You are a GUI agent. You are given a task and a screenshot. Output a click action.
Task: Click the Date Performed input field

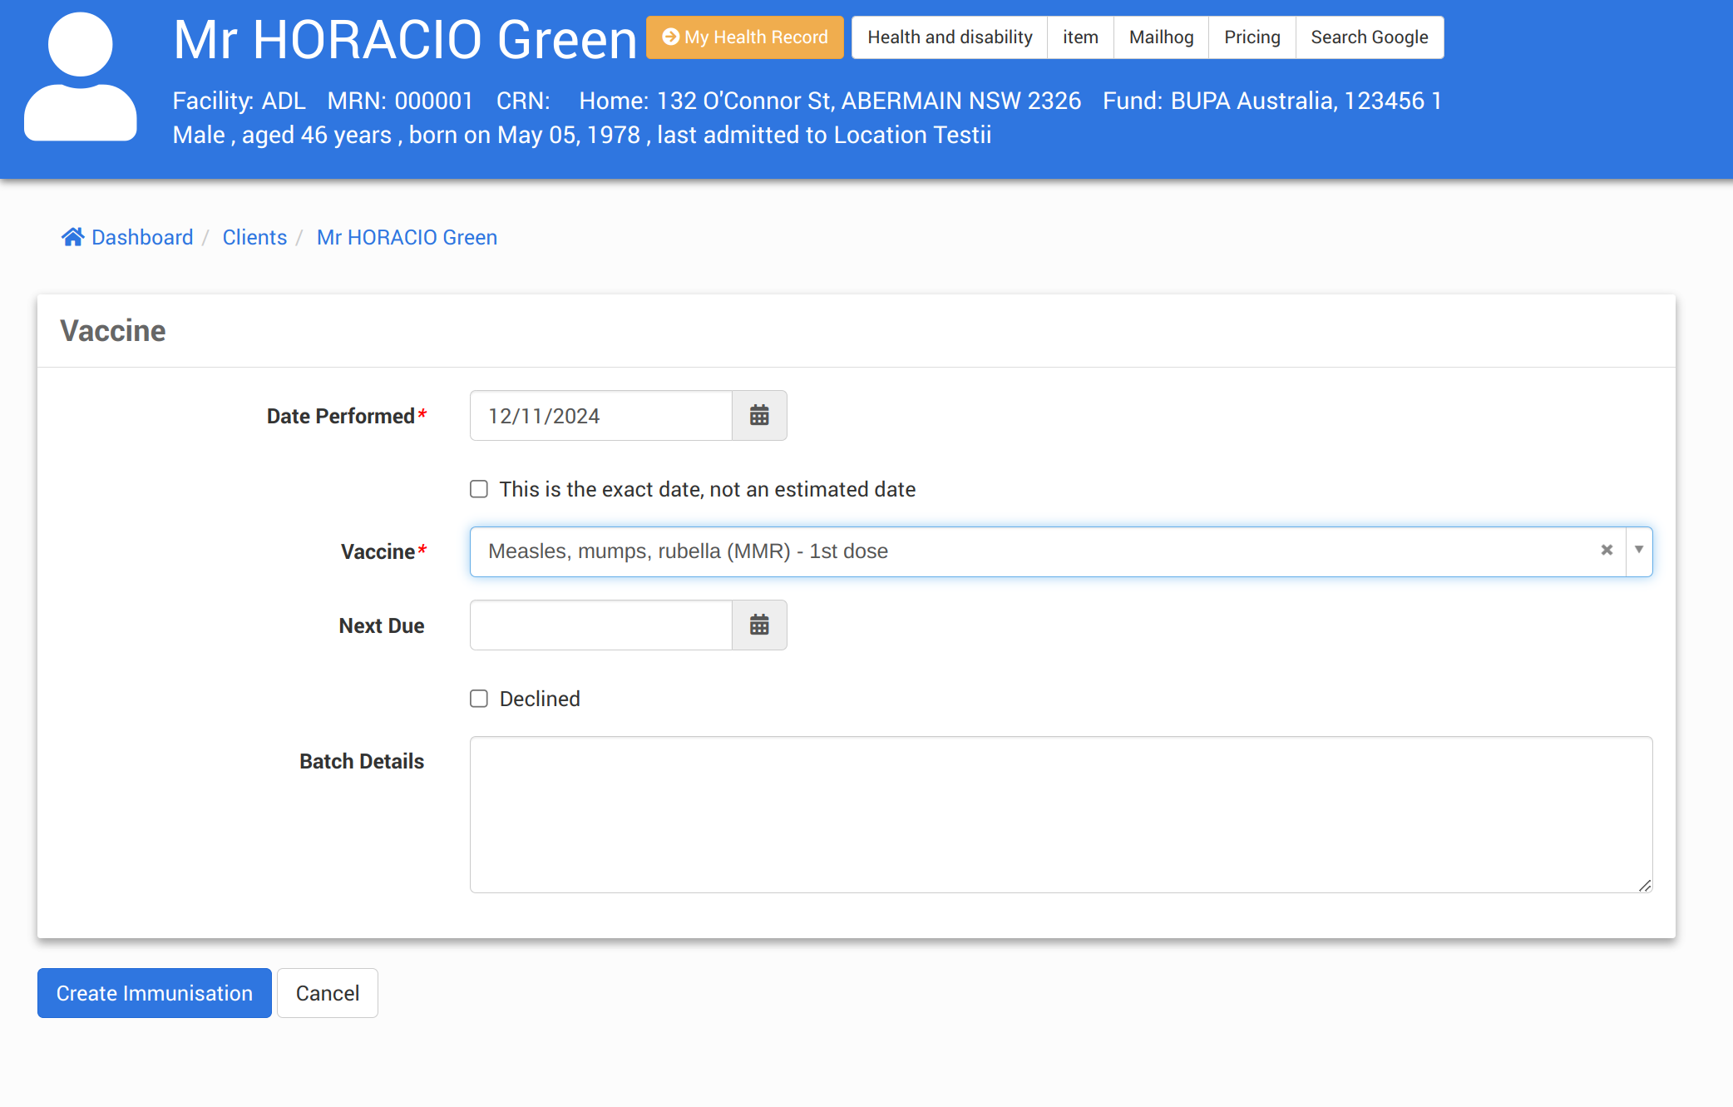point(600,416)
